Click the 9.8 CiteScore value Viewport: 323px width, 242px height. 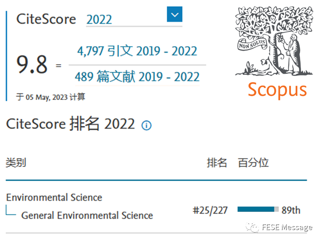(32, 64)
